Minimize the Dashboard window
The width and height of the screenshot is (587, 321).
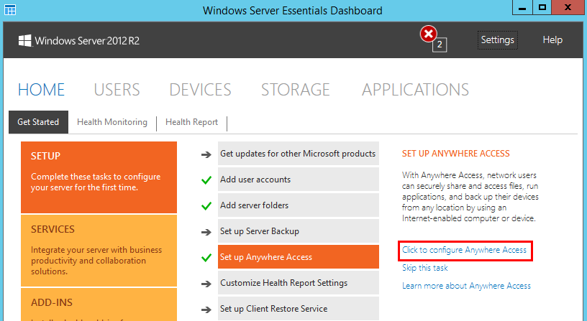click(x=522, y=7)
